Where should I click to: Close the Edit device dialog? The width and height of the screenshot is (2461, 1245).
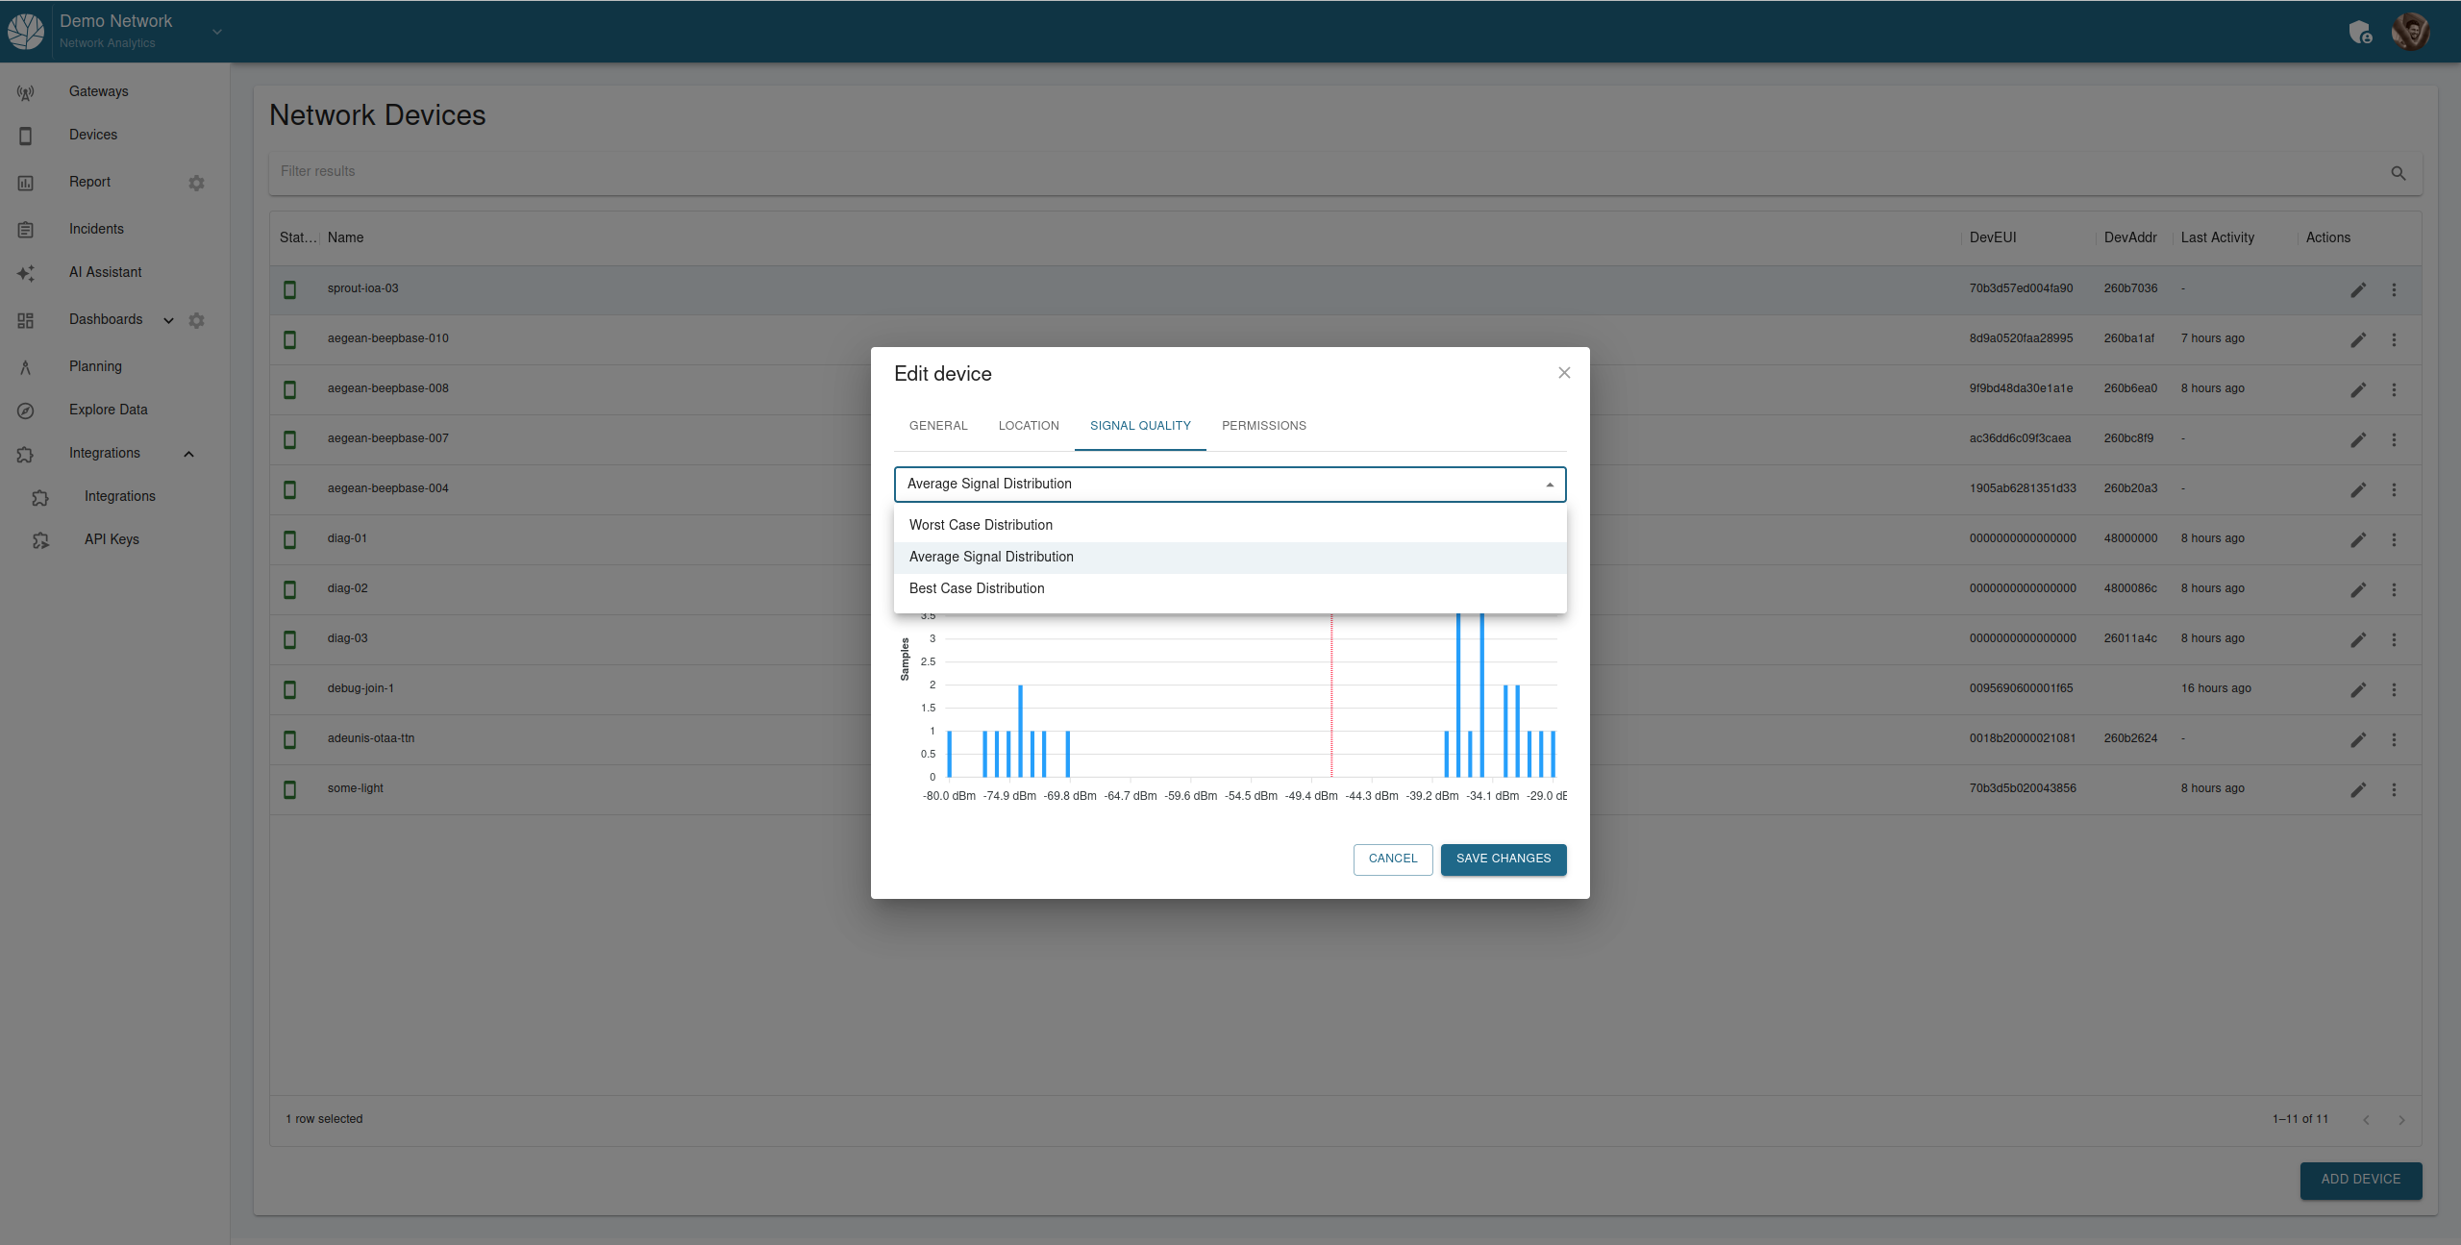(x=1564, y=373)
